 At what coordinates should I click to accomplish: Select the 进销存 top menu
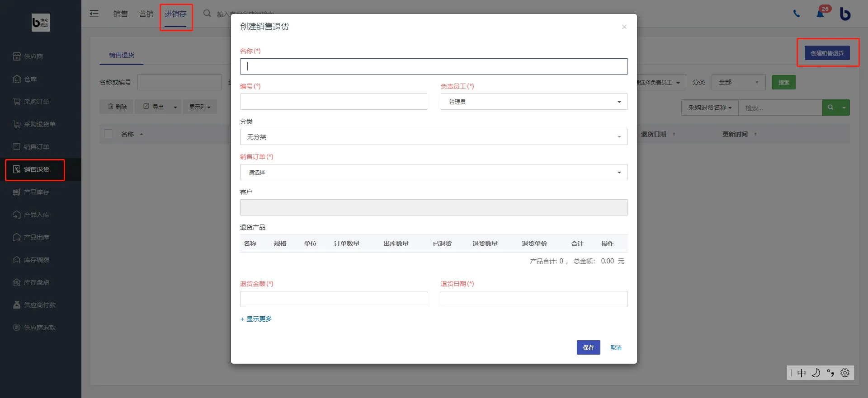coord(175,14)
